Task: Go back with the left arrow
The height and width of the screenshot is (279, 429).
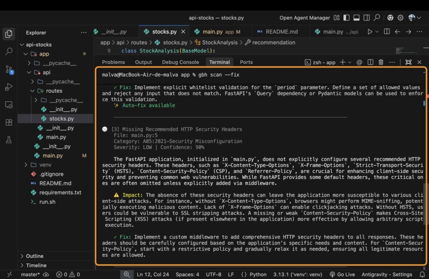Action: [398, 32]
